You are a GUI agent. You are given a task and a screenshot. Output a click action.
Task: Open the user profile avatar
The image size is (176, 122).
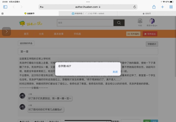pyautogui.click(x=152, y=21)
